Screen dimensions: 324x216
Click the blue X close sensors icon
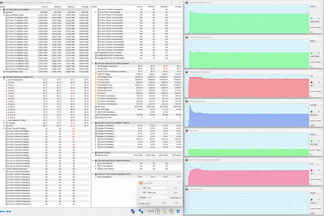[178, 211]
